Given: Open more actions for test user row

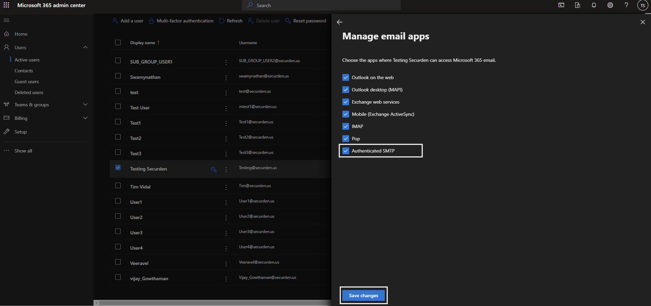Looking at the screenshot, I should pyautogui.click(x=226, y=93).
